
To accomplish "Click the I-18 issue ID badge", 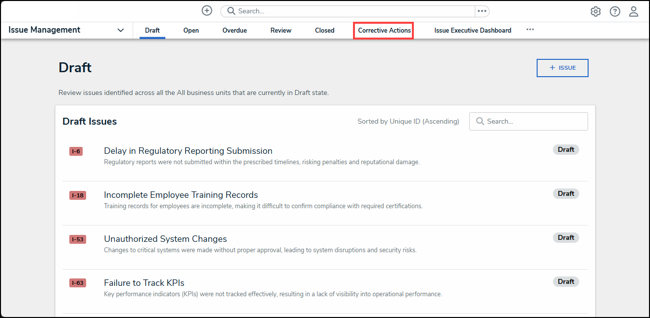I will 77,195.
